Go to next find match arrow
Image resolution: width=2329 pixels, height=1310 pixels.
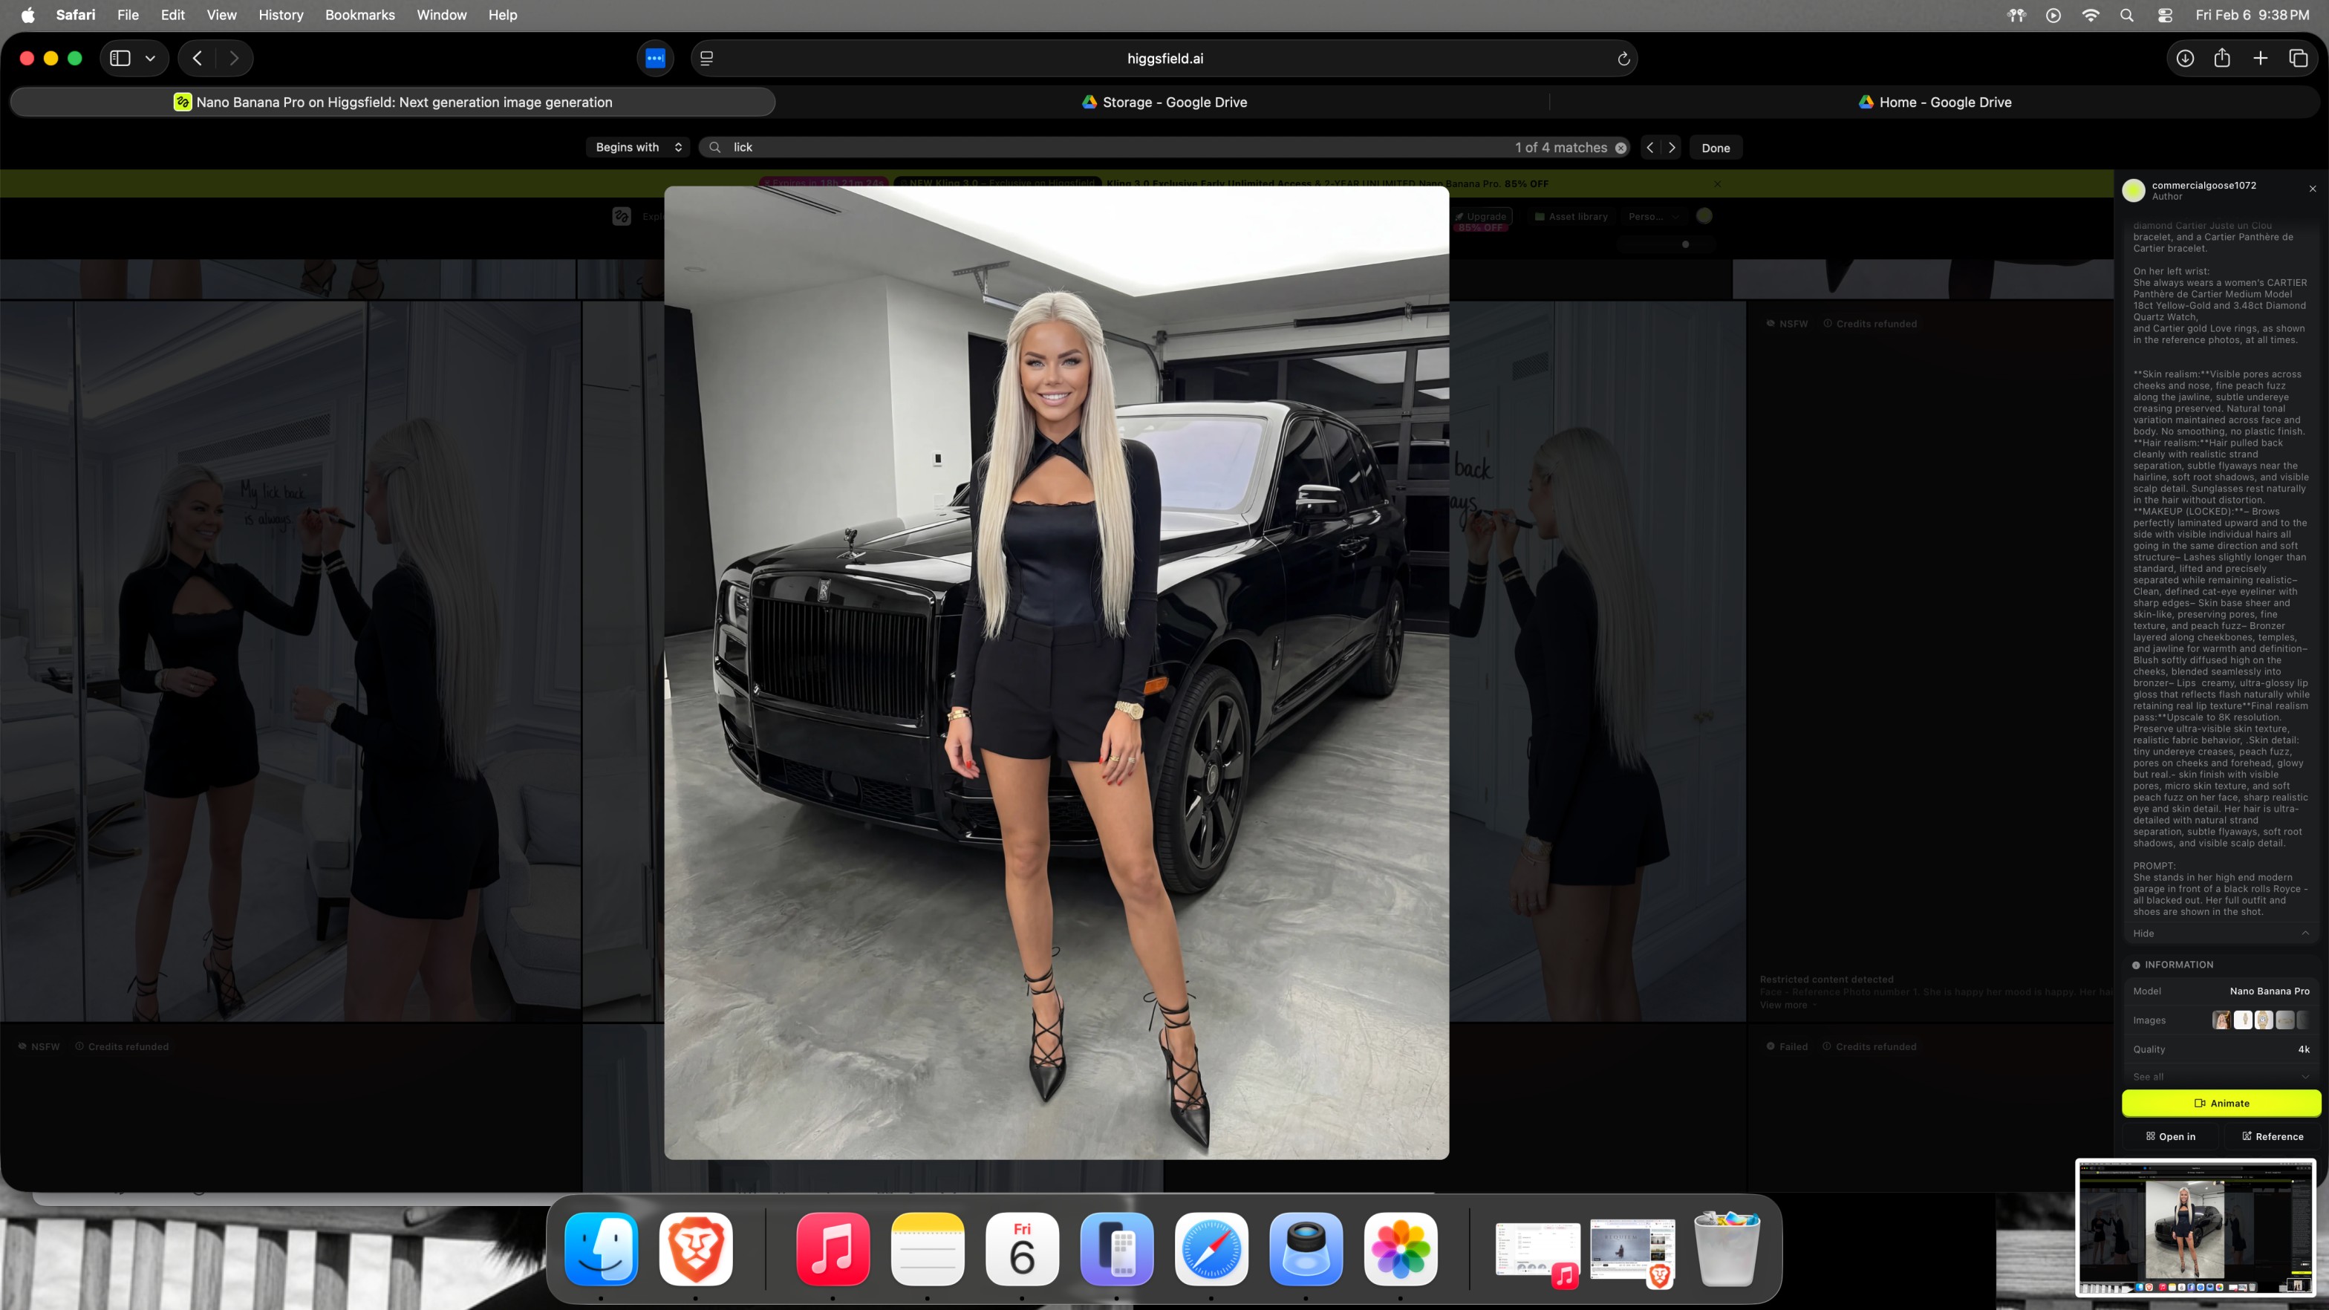tap(1672, 147)
